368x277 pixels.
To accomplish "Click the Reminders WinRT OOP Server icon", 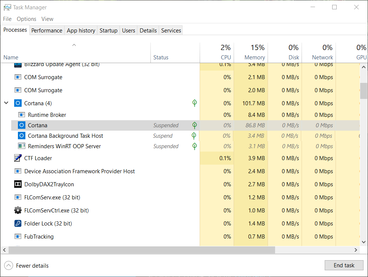I will pos(22,146).
